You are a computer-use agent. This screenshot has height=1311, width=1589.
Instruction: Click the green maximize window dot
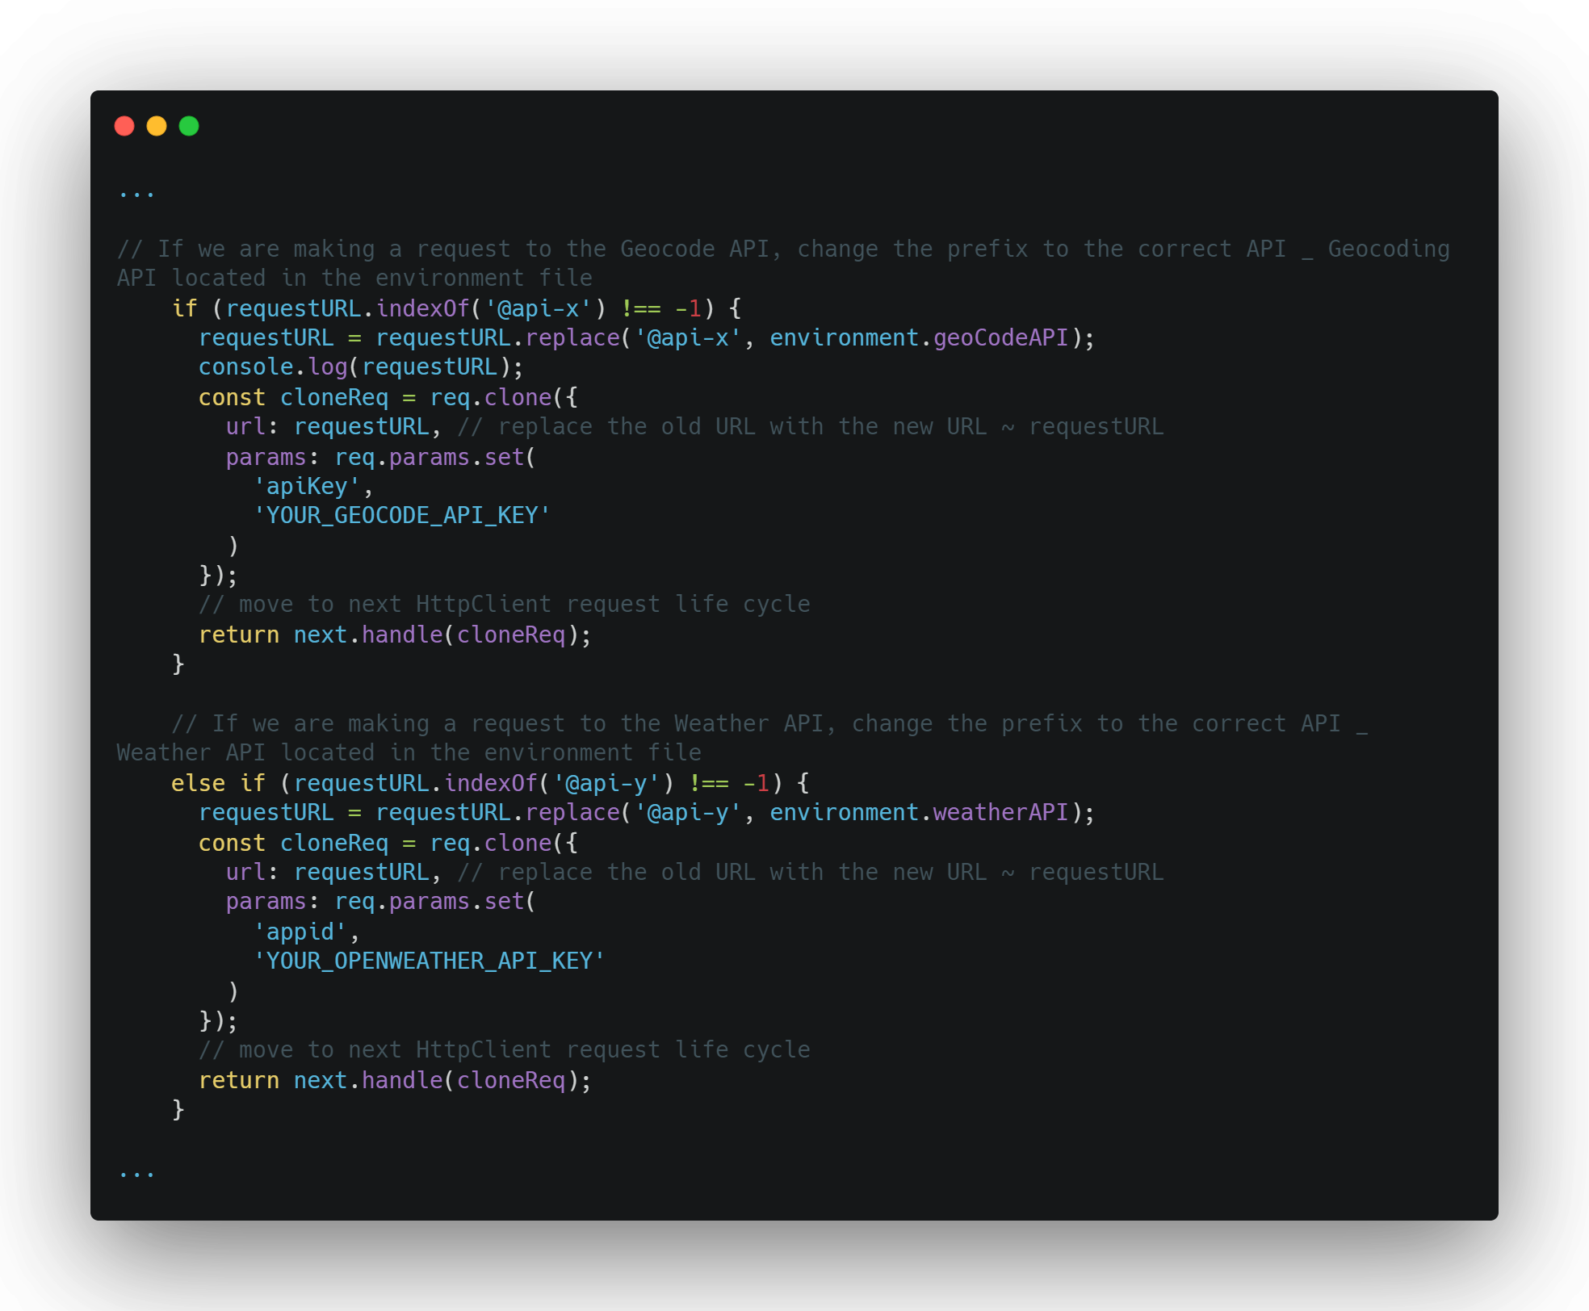click(x=189, y=126)
